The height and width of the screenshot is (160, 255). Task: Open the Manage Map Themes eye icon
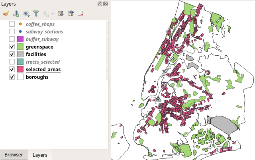(26, 14)
